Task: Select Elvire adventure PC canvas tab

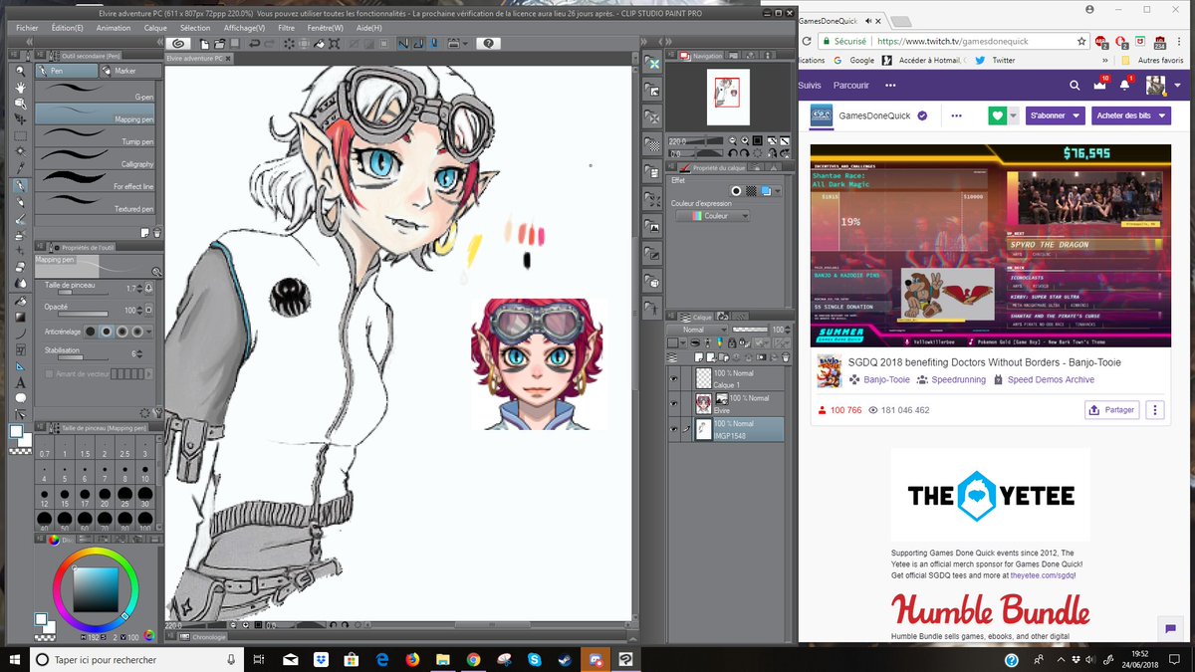Action: click(x=198, y=59)
